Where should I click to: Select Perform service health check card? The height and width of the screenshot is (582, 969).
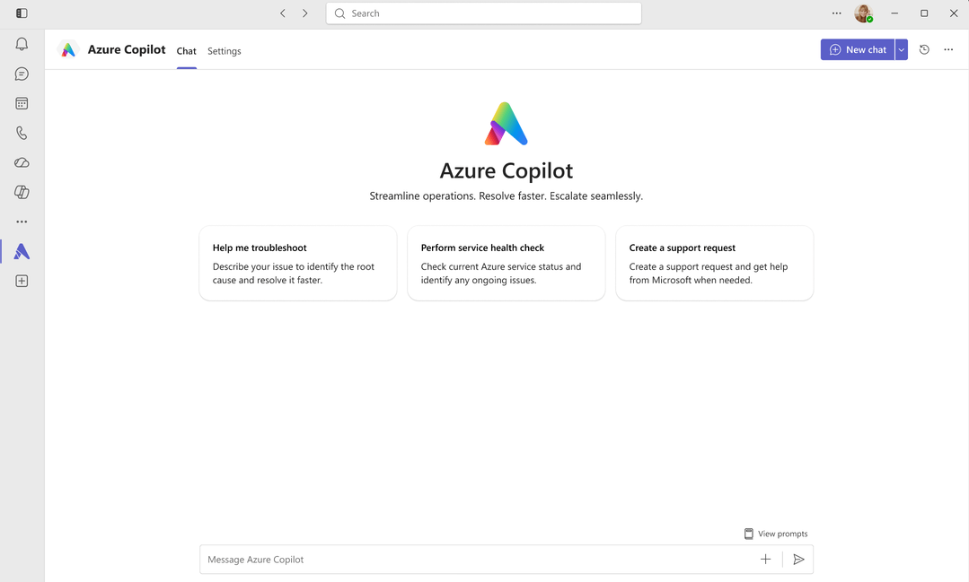pos(507,263)
